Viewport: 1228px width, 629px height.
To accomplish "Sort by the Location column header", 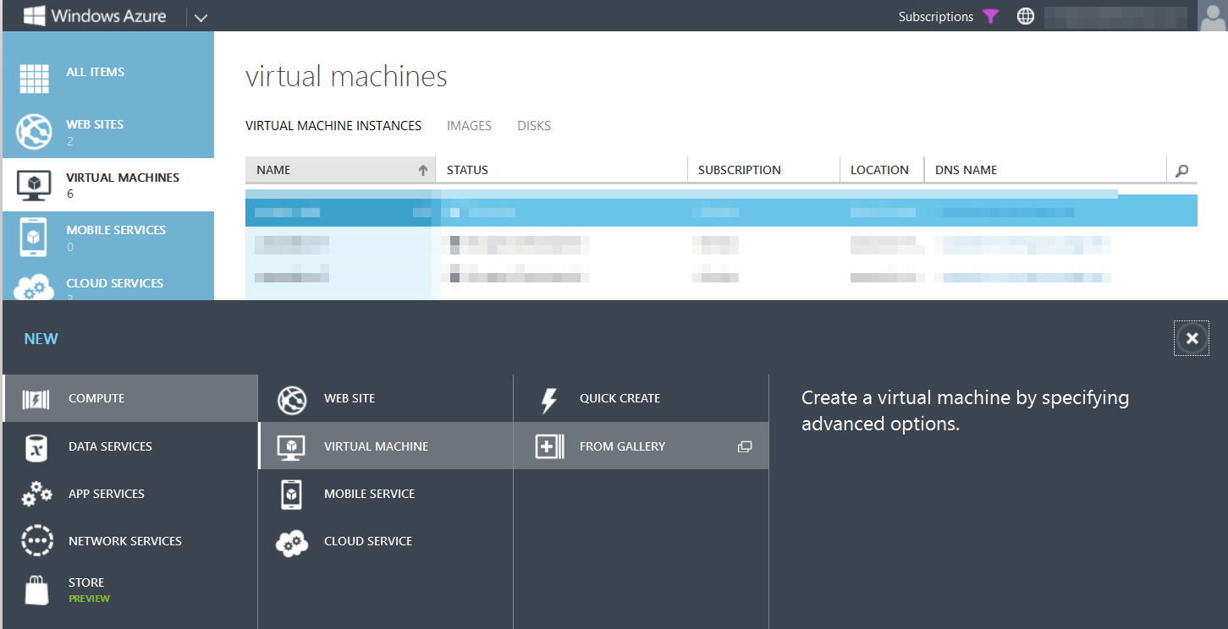I will [x=882, y=170].
